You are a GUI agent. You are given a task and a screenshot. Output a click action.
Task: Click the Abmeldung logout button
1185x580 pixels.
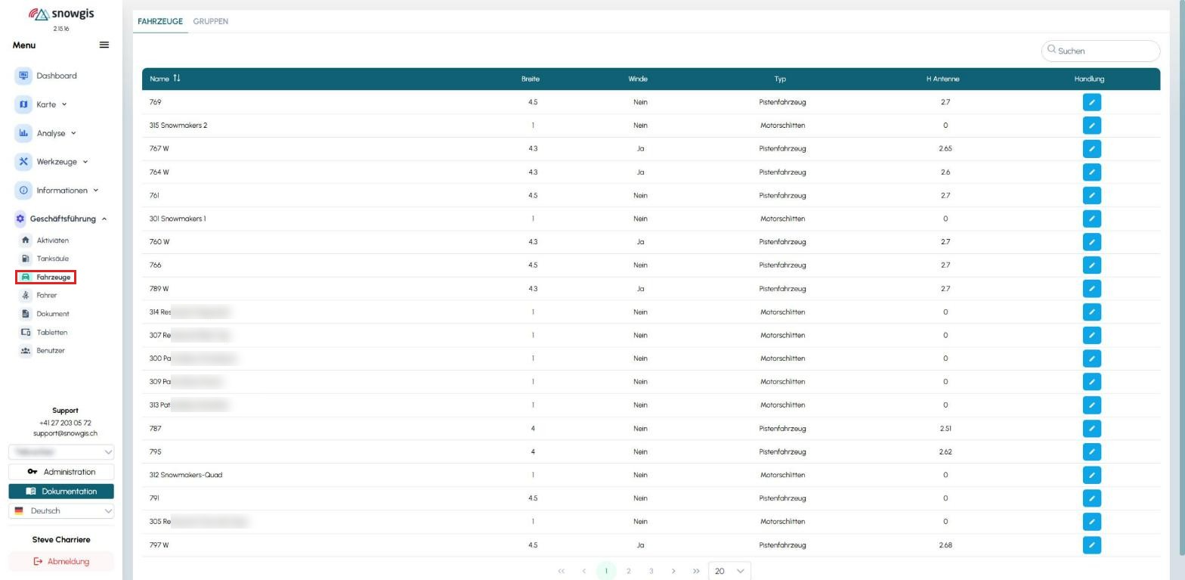[61, 562]
